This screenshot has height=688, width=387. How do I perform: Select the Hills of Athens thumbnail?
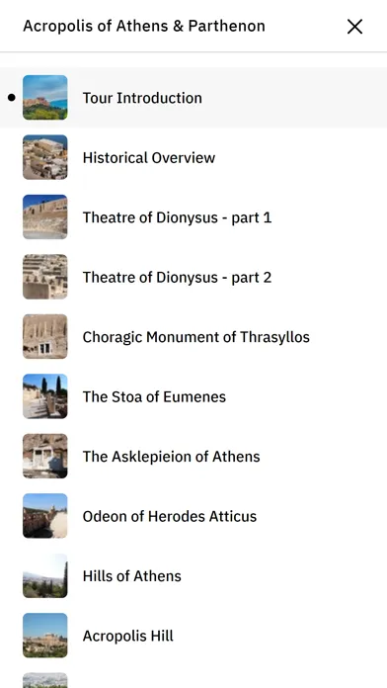tap(45, 575)
